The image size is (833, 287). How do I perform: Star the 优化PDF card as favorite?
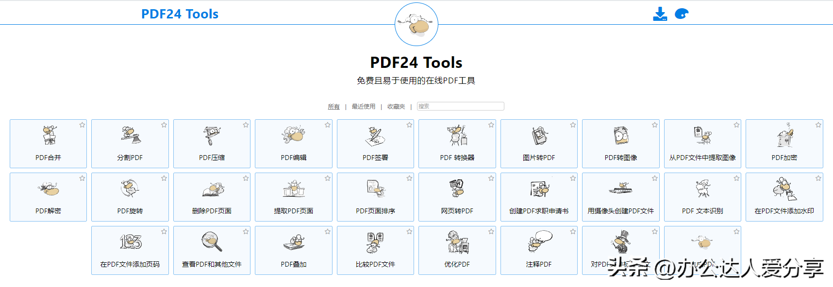491,232
